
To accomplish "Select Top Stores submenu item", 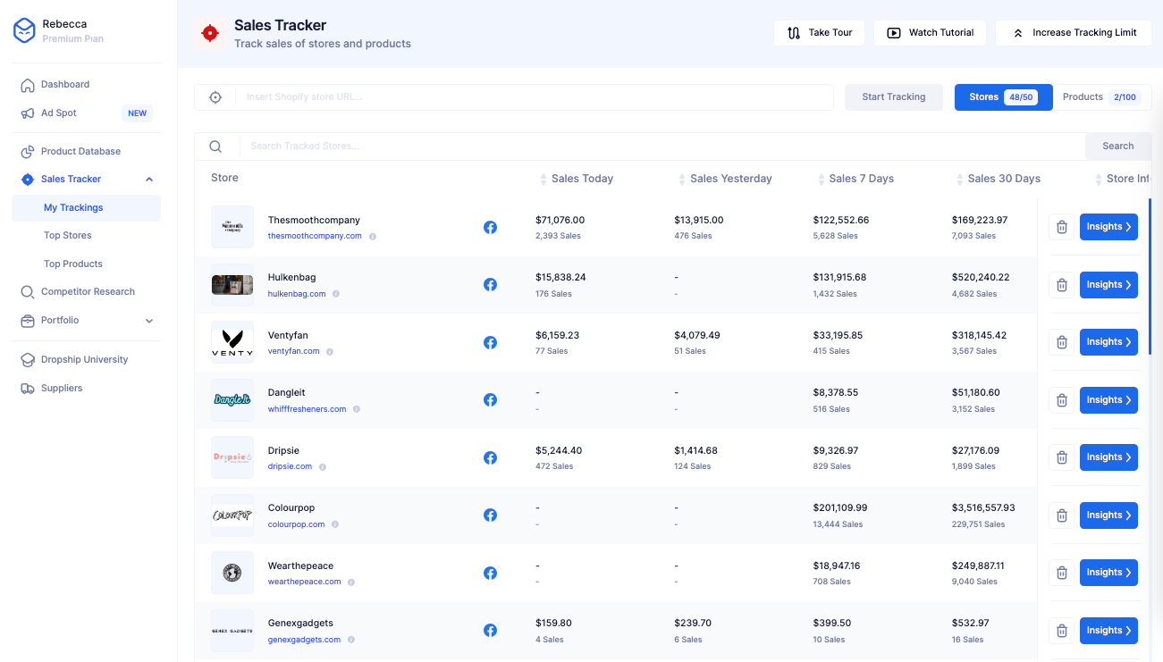I will (x=68, y=236).
